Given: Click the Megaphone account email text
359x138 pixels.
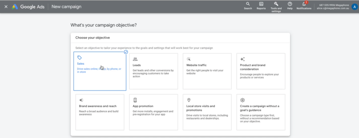Looking at the screenshot, I should click(333, 8).
